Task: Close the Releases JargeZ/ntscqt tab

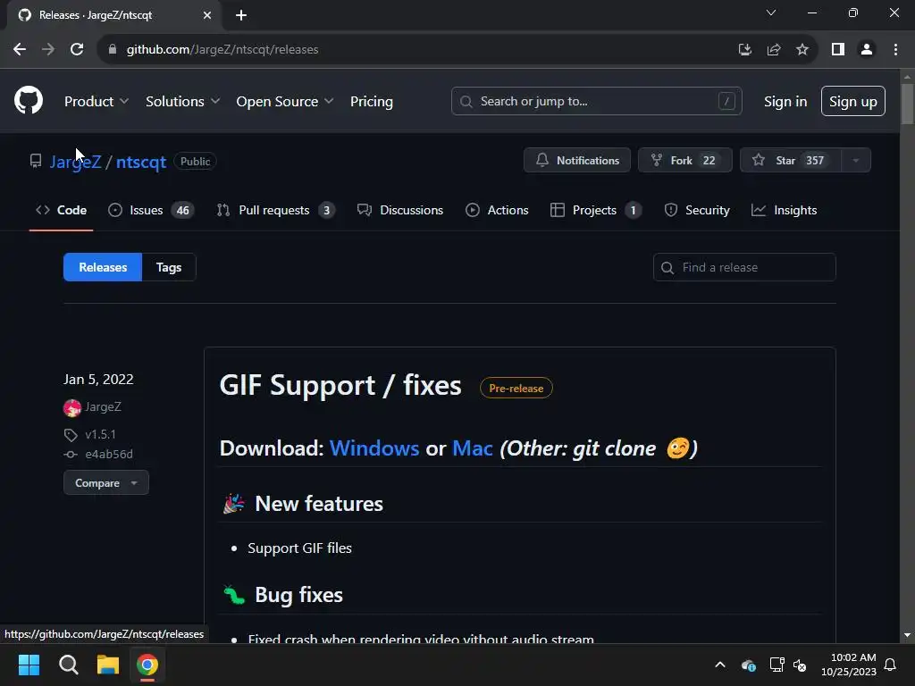Action: 207,15
